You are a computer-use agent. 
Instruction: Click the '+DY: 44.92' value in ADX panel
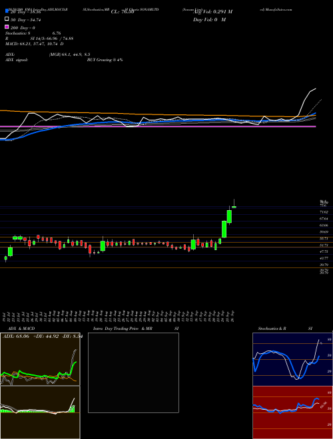point(46,337)
